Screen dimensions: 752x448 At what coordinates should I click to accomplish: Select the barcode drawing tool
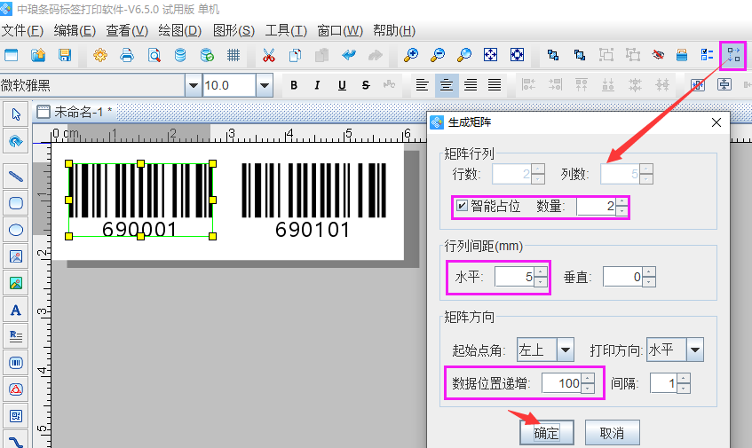coord(16,363)
